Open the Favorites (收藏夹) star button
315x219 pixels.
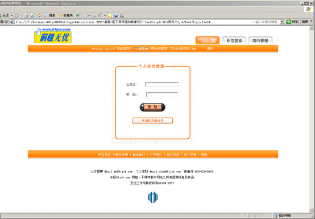66,15
